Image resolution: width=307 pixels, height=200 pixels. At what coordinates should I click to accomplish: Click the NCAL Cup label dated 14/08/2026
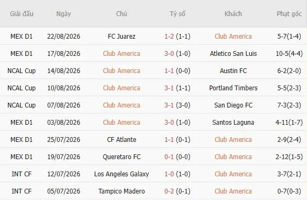tap(21, 71)
